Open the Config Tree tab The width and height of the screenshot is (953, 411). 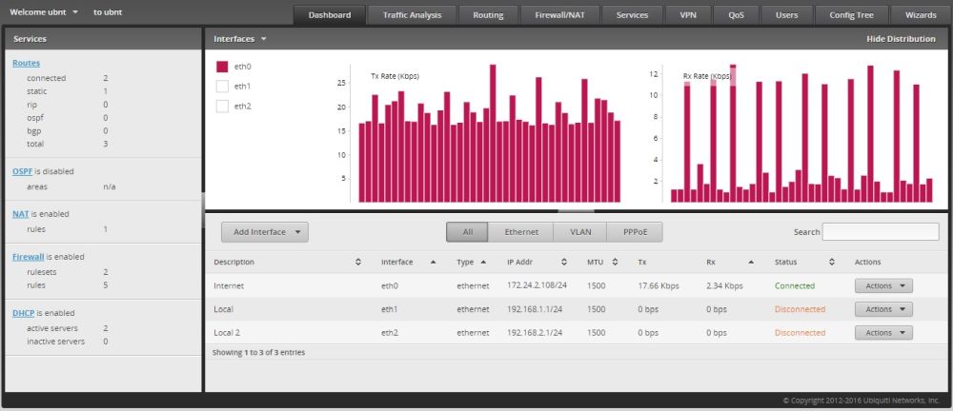click(x=851, y=15)
